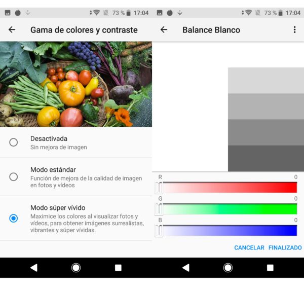Tap the 73 % battery text in right status bar

271,13
